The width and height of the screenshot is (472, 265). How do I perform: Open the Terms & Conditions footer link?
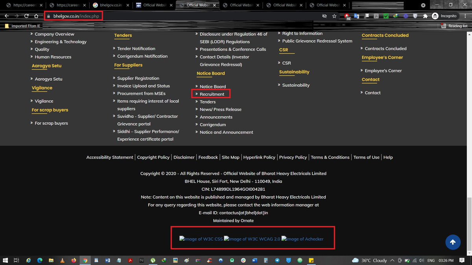point(330,157)
